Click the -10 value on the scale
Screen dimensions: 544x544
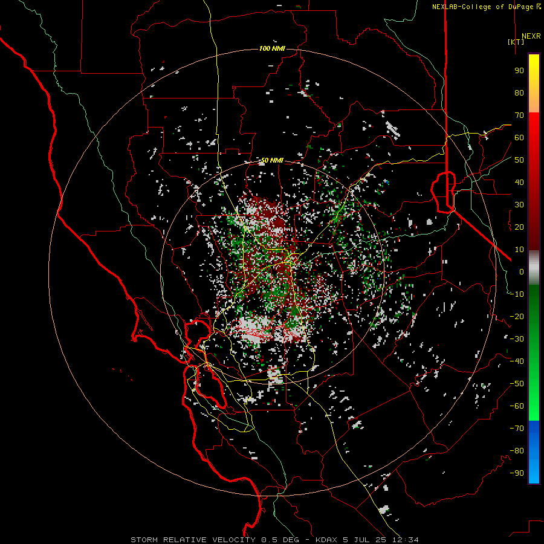(517, 294)
